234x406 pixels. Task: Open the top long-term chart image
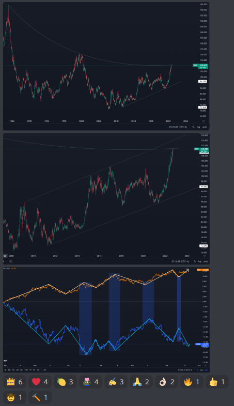tap(106, 66)
